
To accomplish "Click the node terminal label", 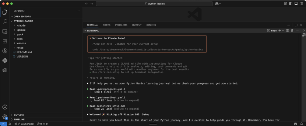I will click(274, 31).
